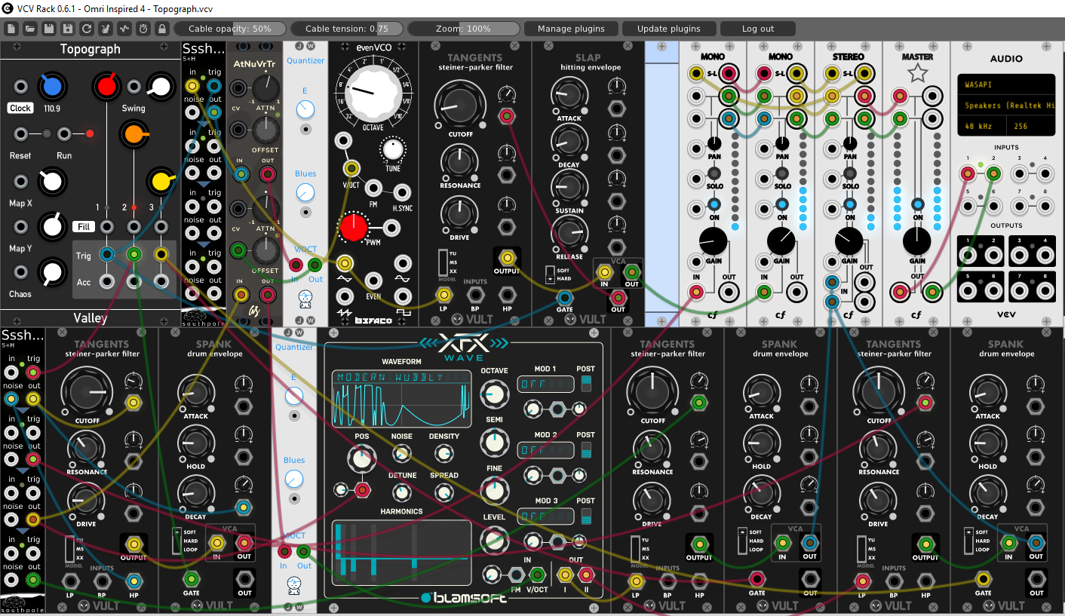Click the LEVEL knob on XFX Wave

click(x=494, y=539)
